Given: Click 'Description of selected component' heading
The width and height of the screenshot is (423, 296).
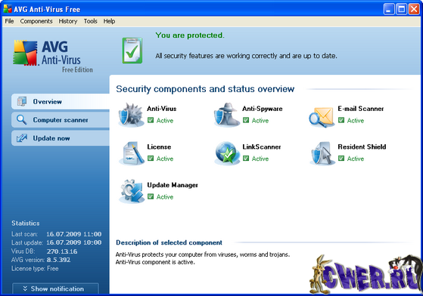Looking at the screenshot, I should coord(169,242).
